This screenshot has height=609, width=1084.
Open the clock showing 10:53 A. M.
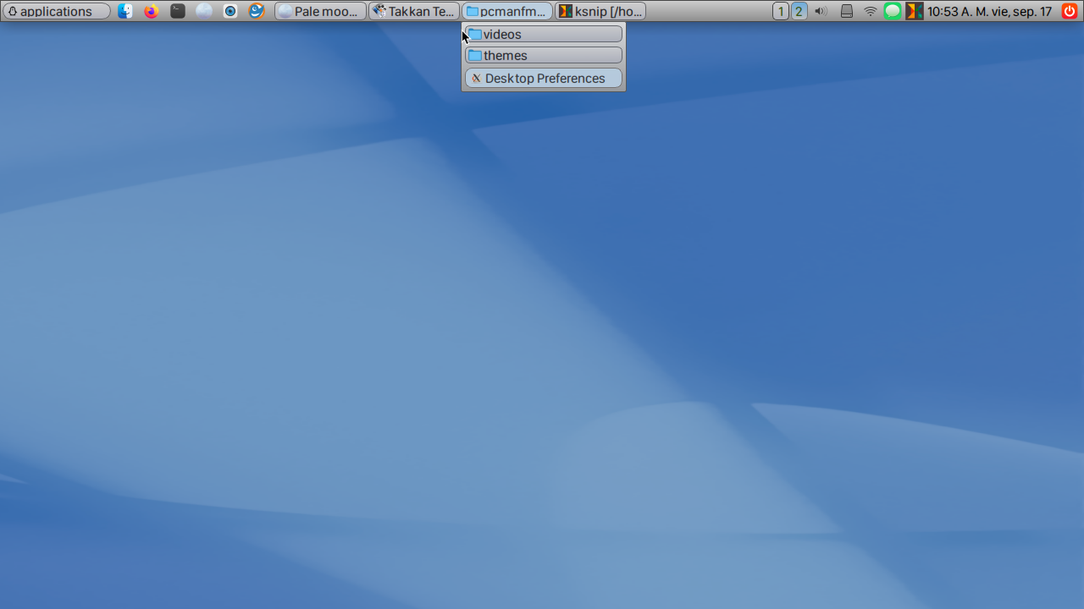(989, 11)
